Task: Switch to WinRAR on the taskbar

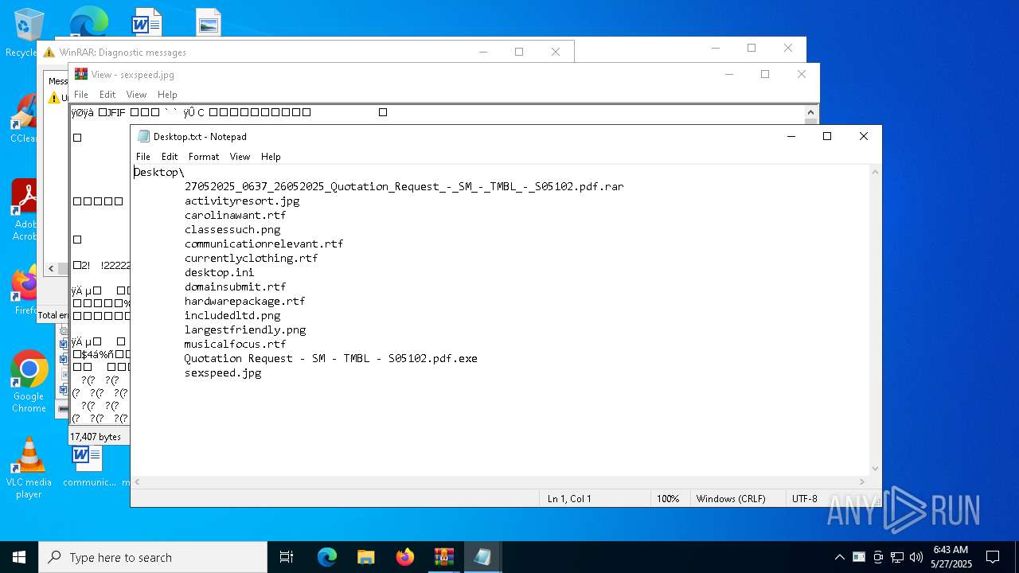Action: point(443,557)
